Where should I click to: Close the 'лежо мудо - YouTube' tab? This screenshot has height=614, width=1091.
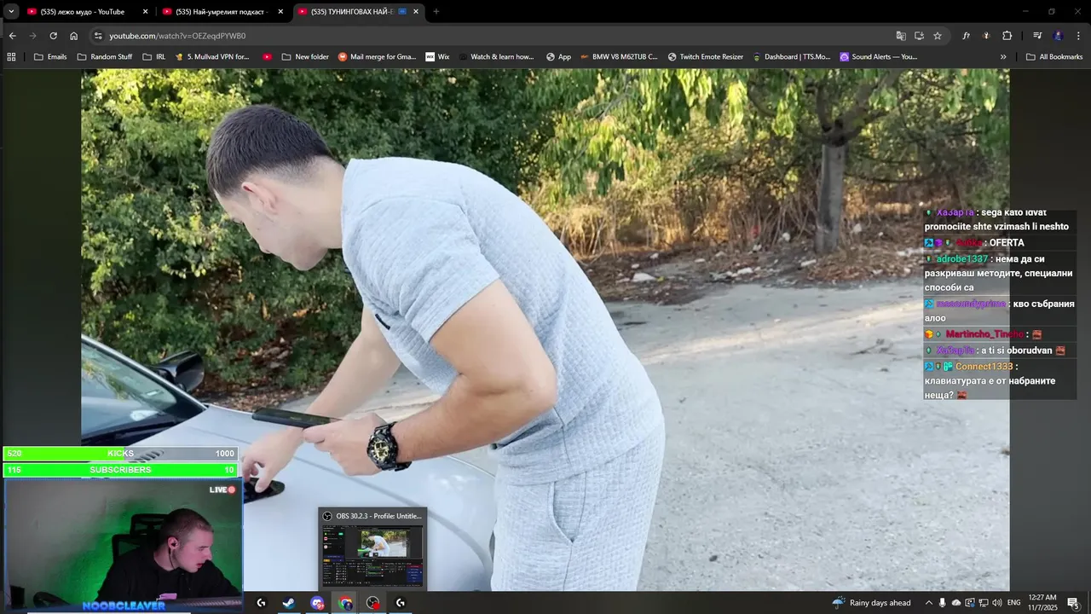click(x=145, y=12)
